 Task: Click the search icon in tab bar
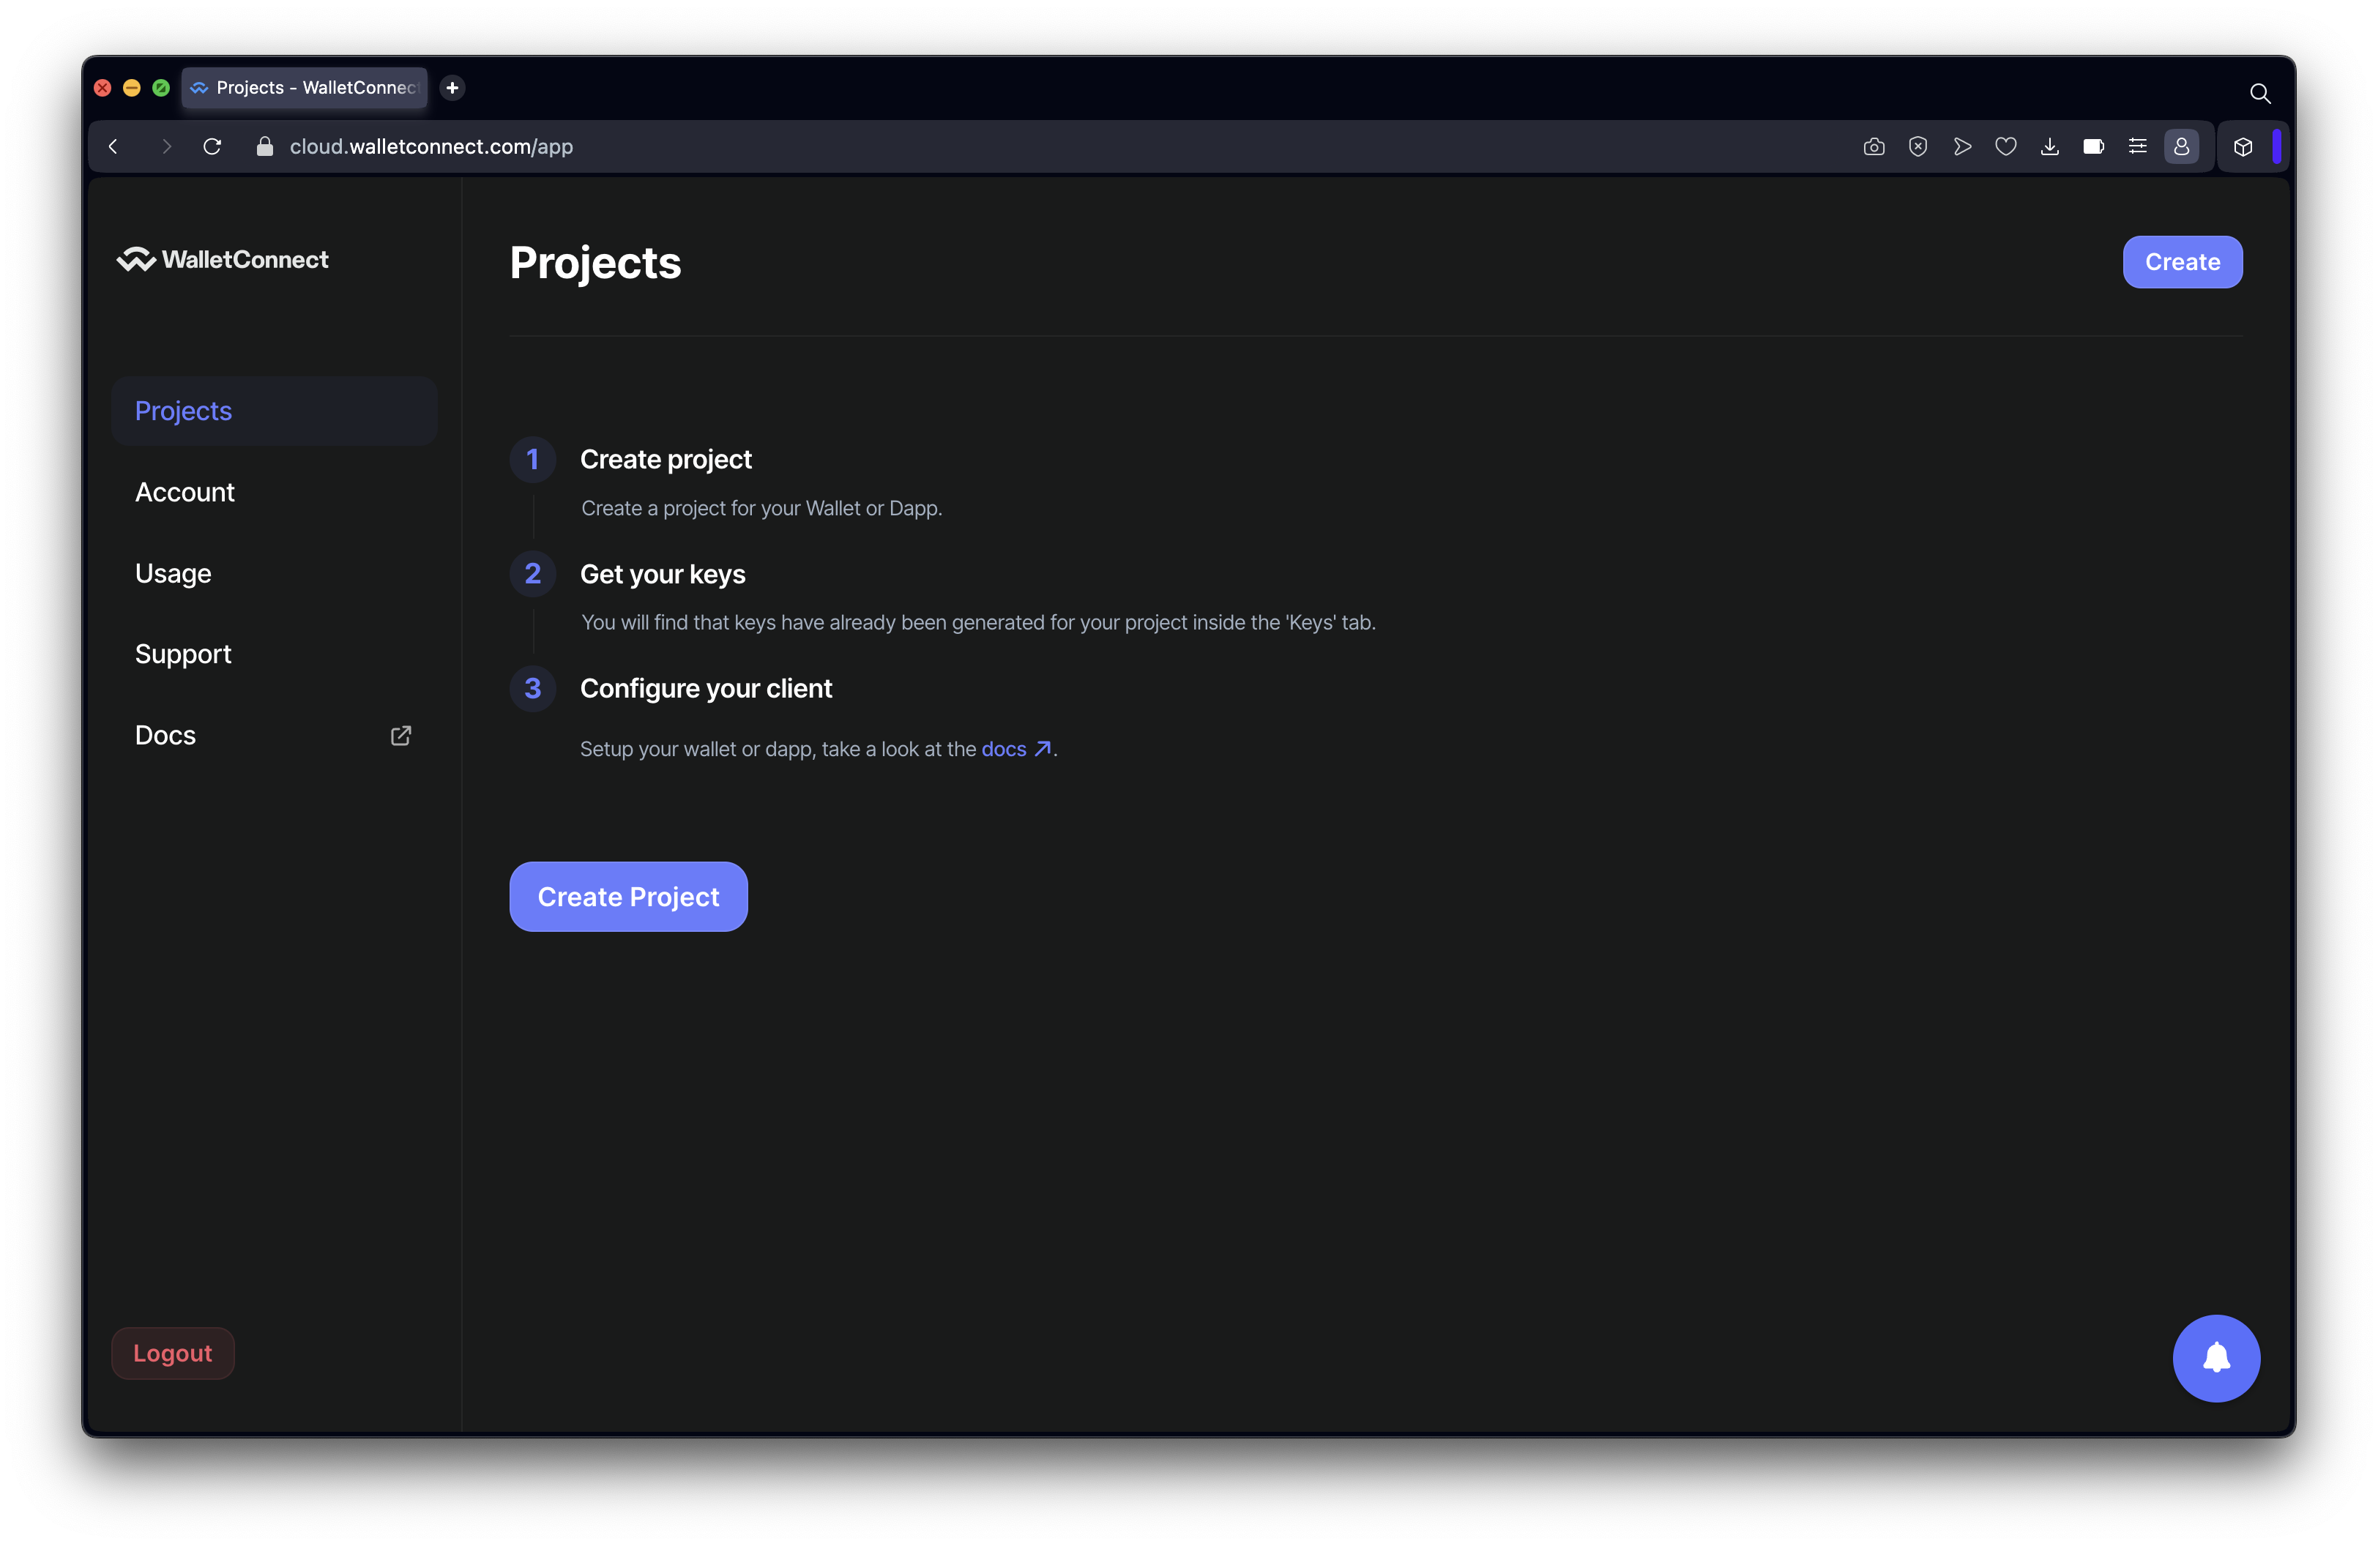(x=2260, y=94)
